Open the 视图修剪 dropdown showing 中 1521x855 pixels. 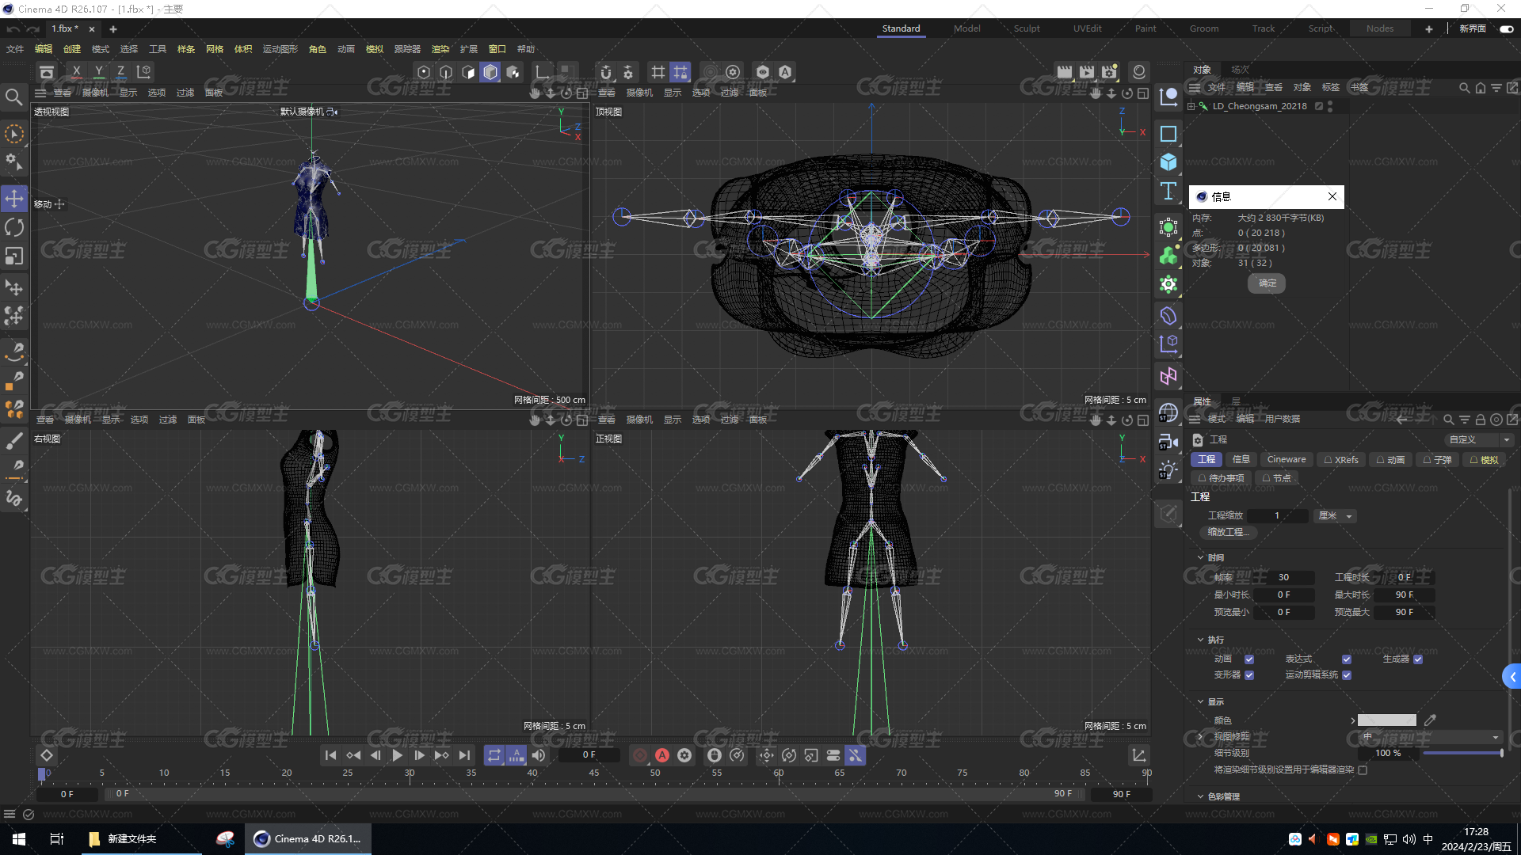point(1431,737)
